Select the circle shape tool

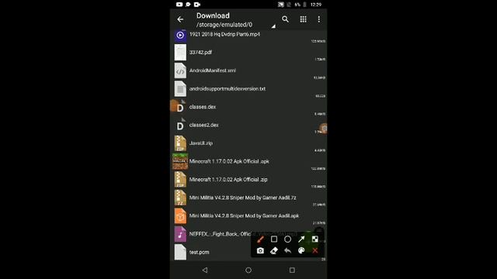click(287, 239)
